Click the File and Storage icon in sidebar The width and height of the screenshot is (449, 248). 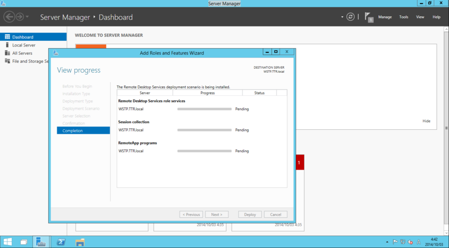pyautogui.click(x=7, y=61)
